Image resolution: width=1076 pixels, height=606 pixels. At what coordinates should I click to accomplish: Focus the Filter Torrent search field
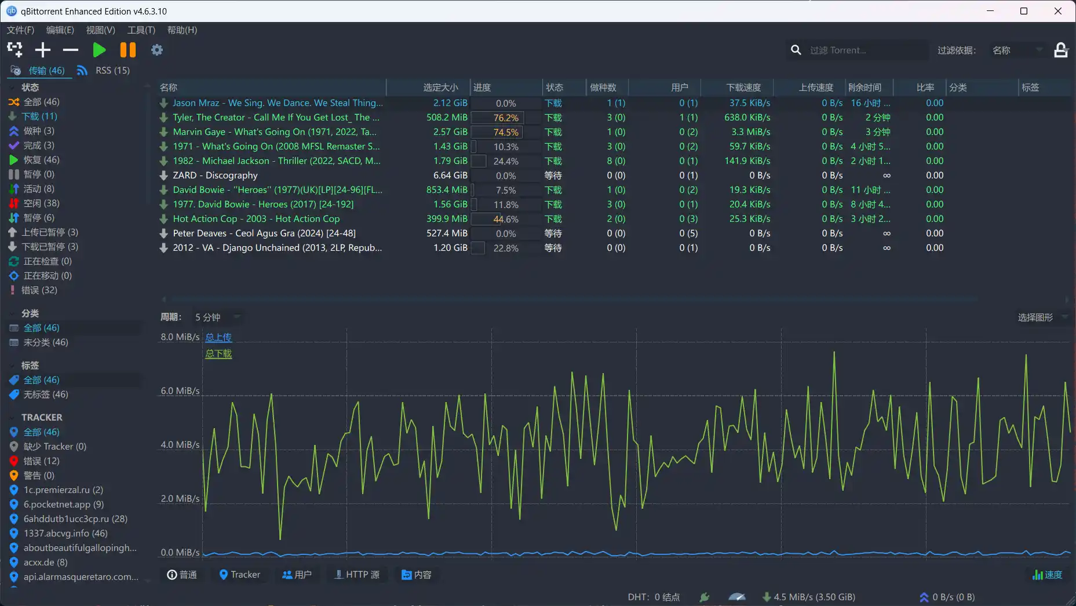click(866, 50)
